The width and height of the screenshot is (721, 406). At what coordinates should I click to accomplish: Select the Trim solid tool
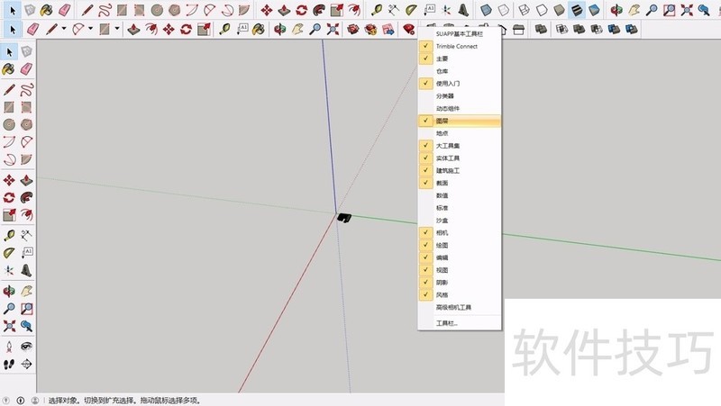pos(614,30)
